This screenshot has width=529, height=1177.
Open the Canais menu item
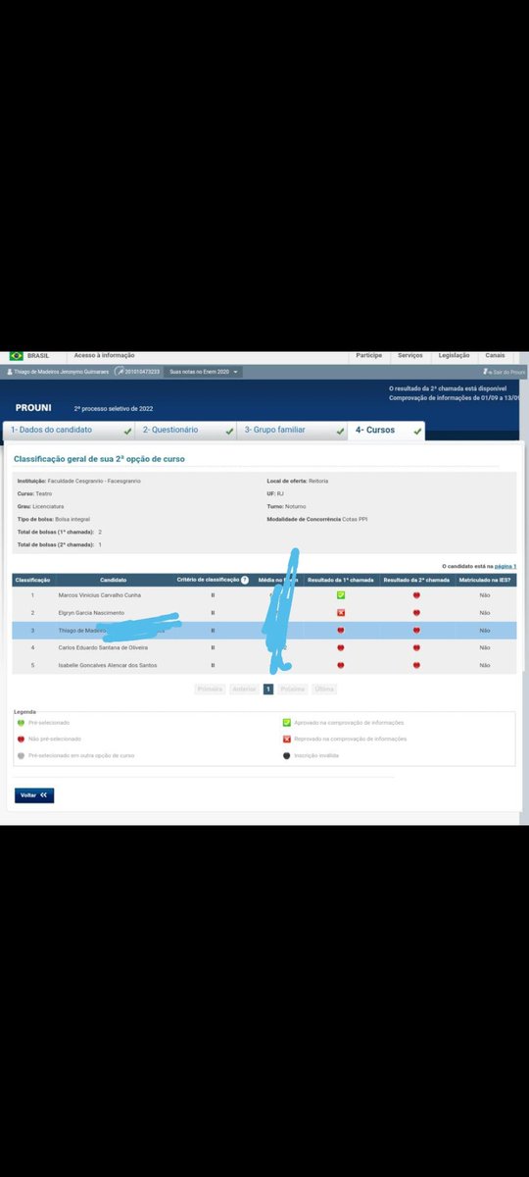coord(495,355)
